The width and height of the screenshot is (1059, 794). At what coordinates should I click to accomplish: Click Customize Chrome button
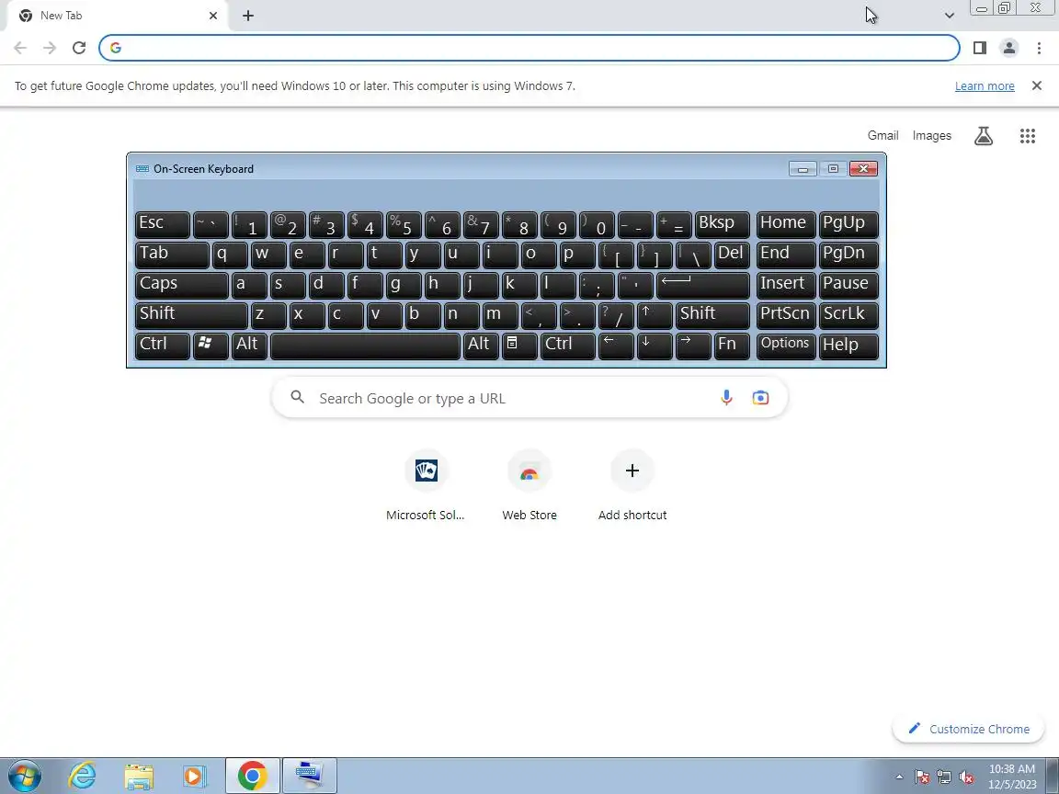(x=968, y=729)
